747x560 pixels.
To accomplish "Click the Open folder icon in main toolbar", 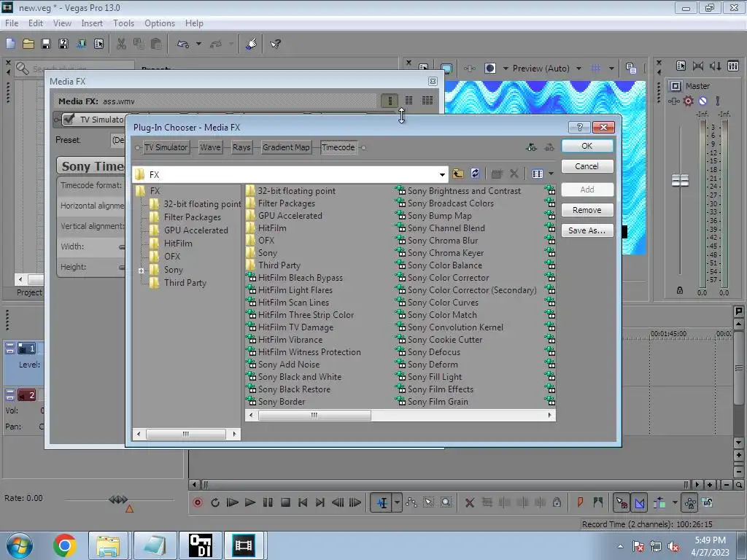I will (28, 44).
